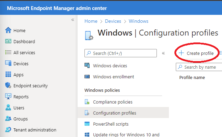
Task: Click Devices breadcrumb link
Action: click(x=113, y=21)
